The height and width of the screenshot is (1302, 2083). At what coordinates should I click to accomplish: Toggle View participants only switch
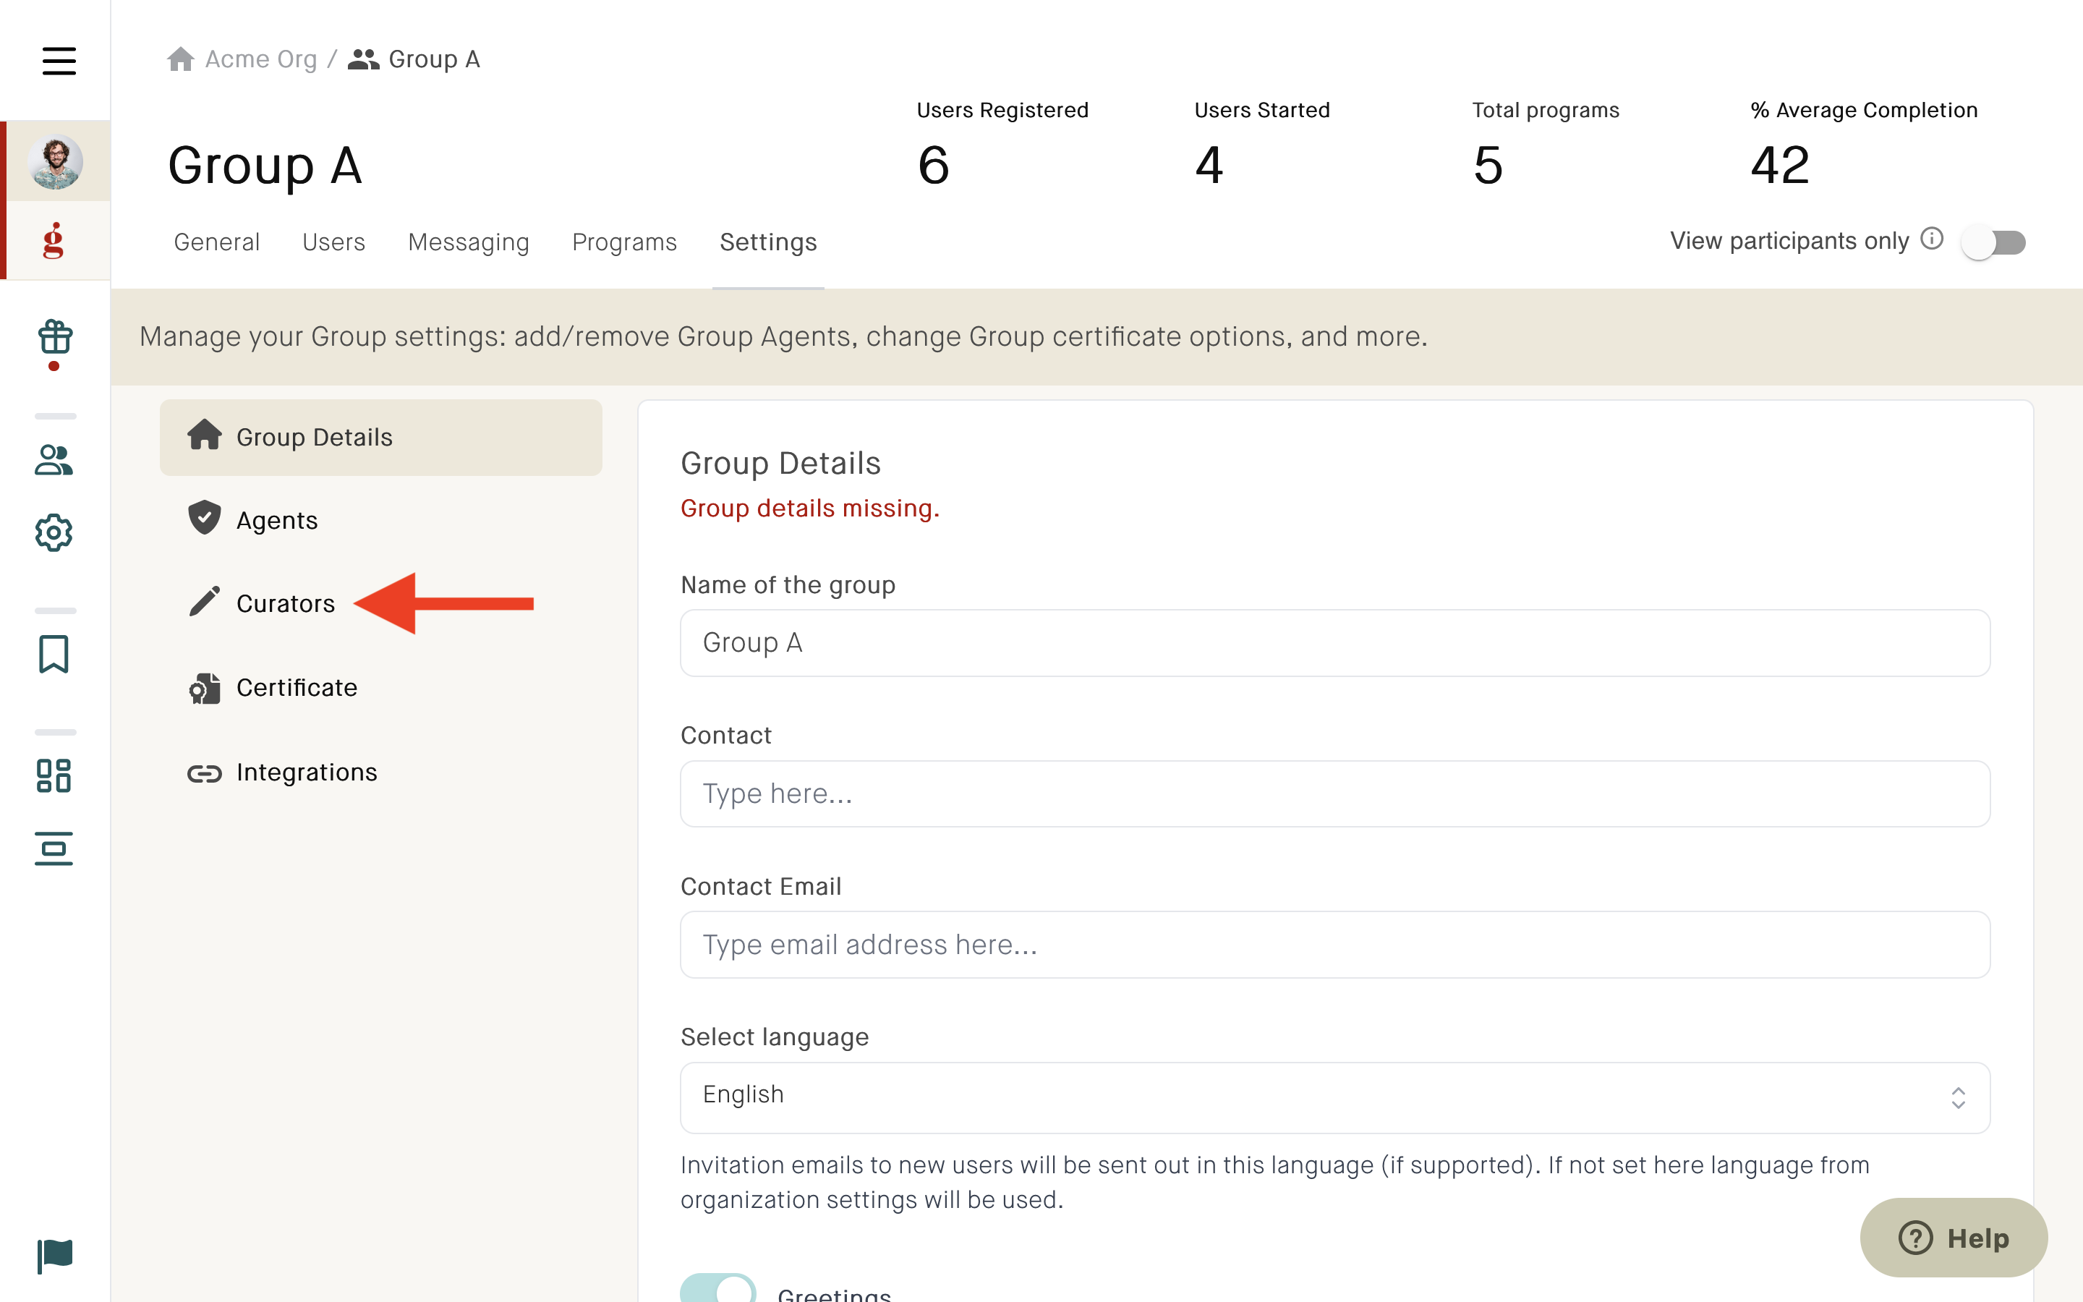click(x=1993, y=242)
